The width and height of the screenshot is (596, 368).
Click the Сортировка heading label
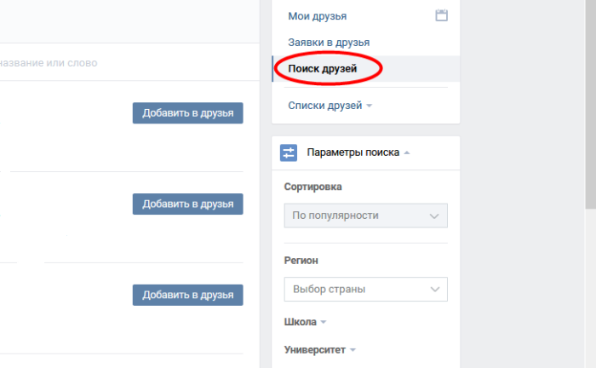point(312,187)
